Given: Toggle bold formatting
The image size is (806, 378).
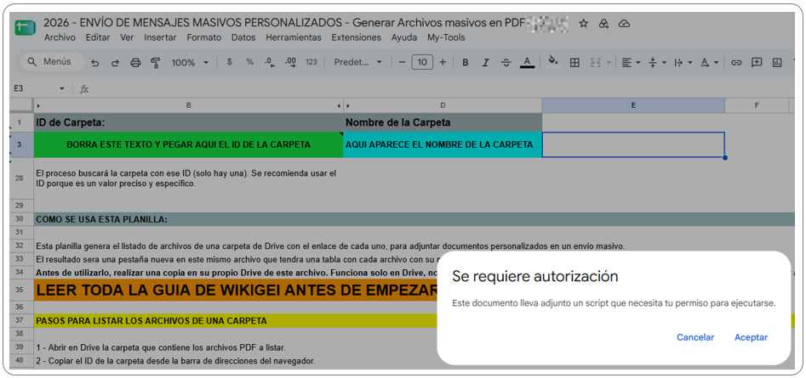Looking at the screenshot, I should coord(466,63).
